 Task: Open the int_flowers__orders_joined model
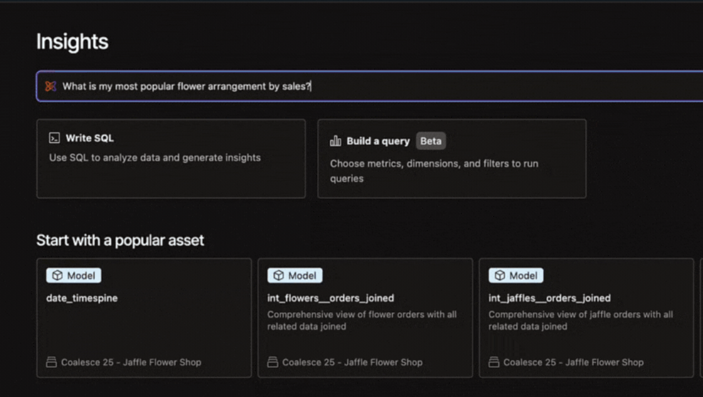coord(331,299)
